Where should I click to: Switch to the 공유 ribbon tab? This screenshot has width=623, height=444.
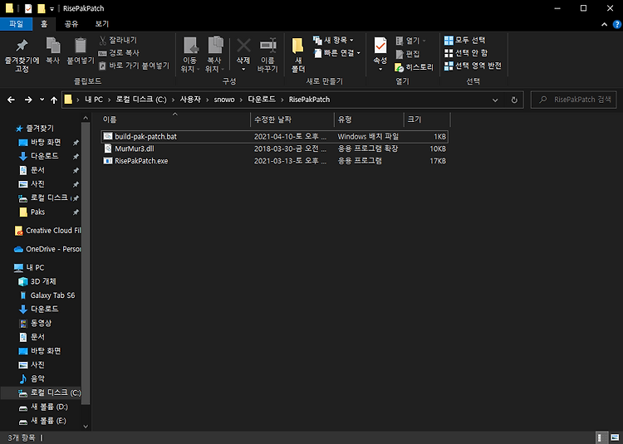click(71, 24)
